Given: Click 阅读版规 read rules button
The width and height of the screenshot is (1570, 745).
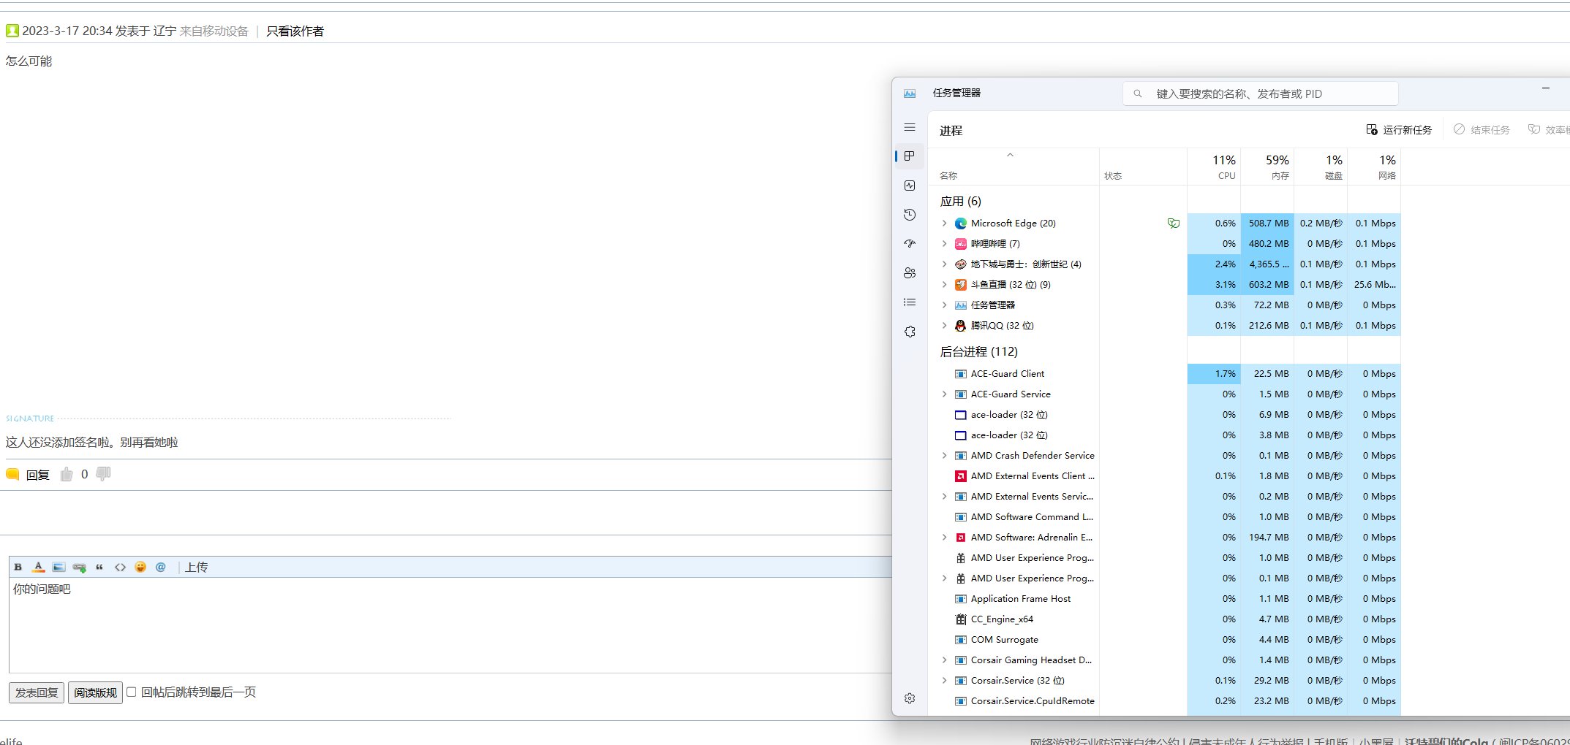Looking at the screenshot, I should (x=95, y=692).
